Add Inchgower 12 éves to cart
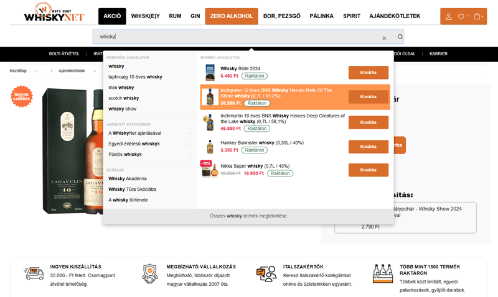The width and height of the screenshot is (498, 297). [x=369, y=97]
